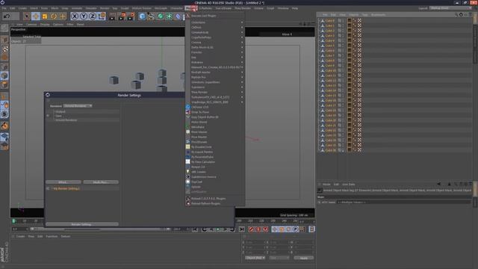Click the spline pen tool icon
478x269 pixels.
point(151,16)
